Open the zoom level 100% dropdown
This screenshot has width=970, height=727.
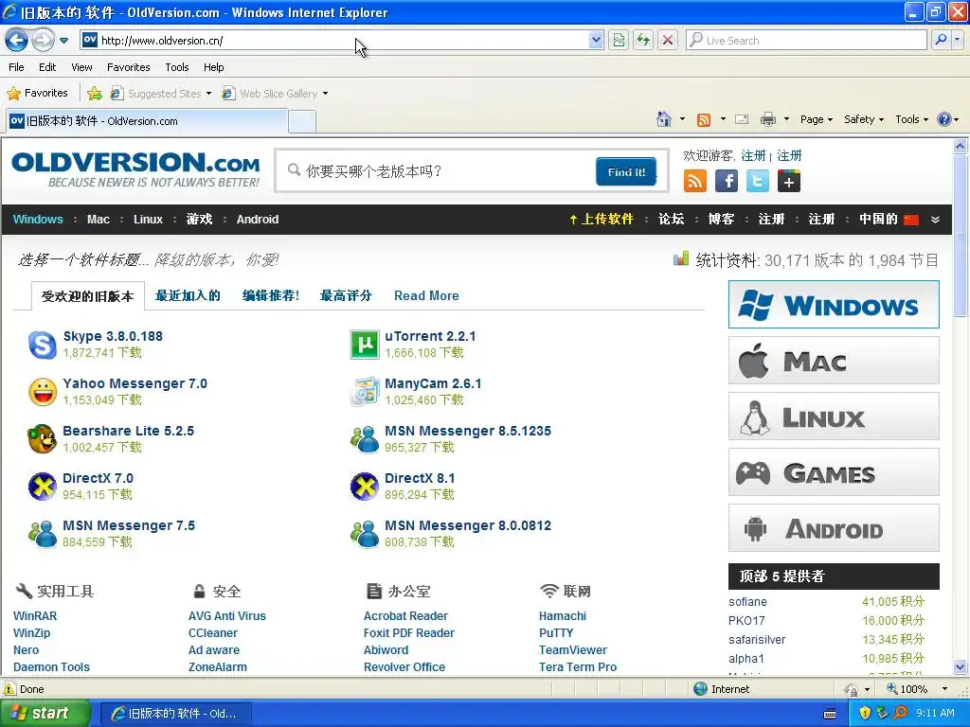(x=944, y=689)
